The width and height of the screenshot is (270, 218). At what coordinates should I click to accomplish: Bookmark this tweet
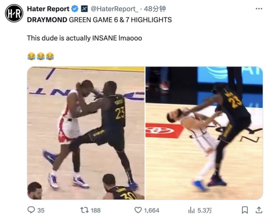tap(245, 210)
